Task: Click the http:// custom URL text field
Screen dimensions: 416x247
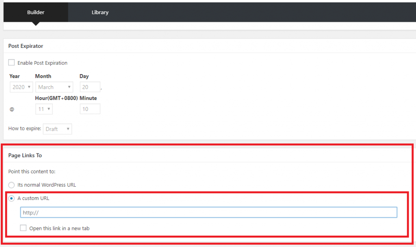Action: (208, 213)
